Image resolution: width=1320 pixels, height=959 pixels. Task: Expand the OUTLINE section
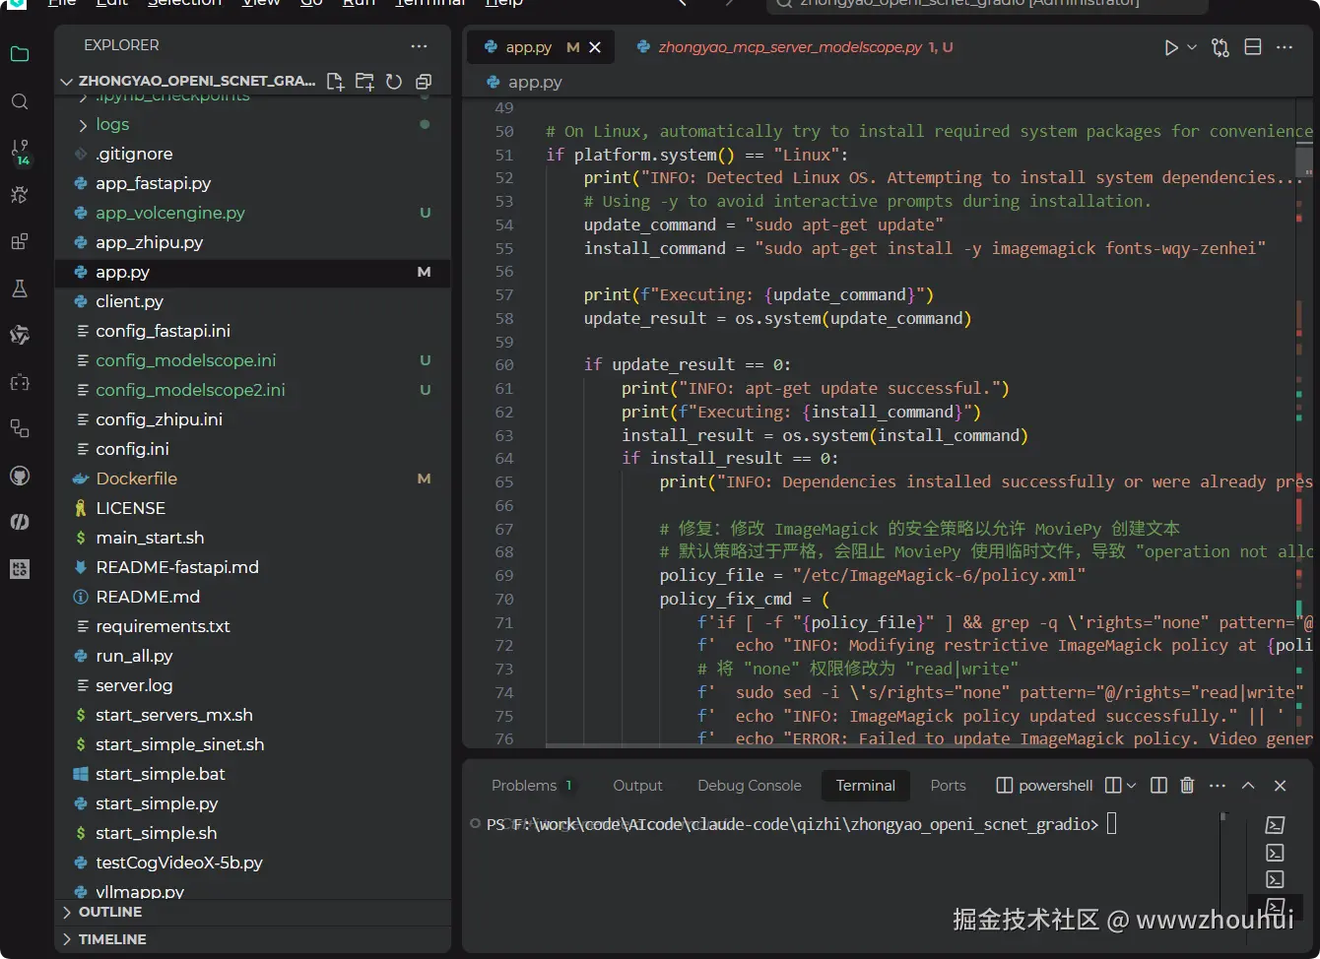(109, 912)
